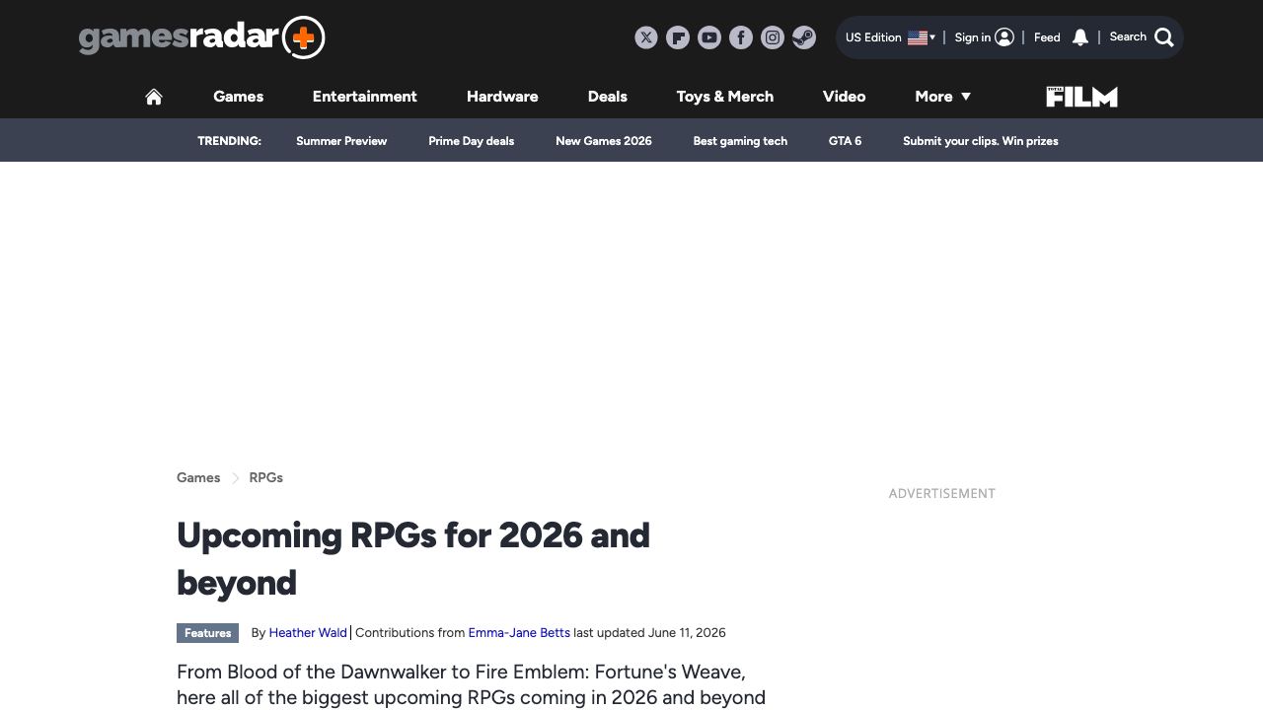
Task: Click the Features category tag
Action: (x=207, y=633)
